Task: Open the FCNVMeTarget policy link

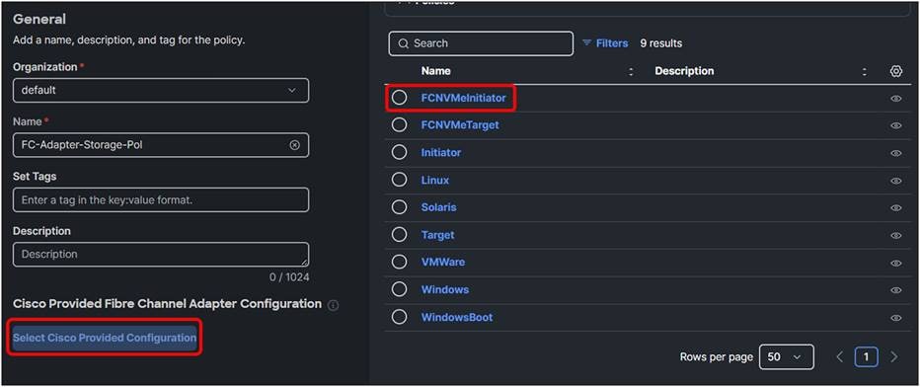Action: 460,125
